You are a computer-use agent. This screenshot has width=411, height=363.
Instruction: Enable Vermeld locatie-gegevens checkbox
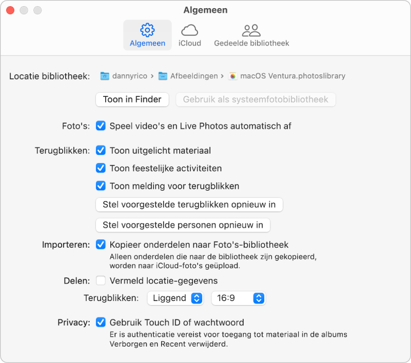pyautogui.click(x=101, y=280)
